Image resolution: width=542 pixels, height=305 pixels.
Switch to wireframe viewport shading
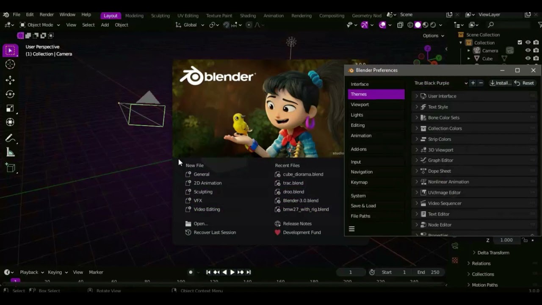410,25
